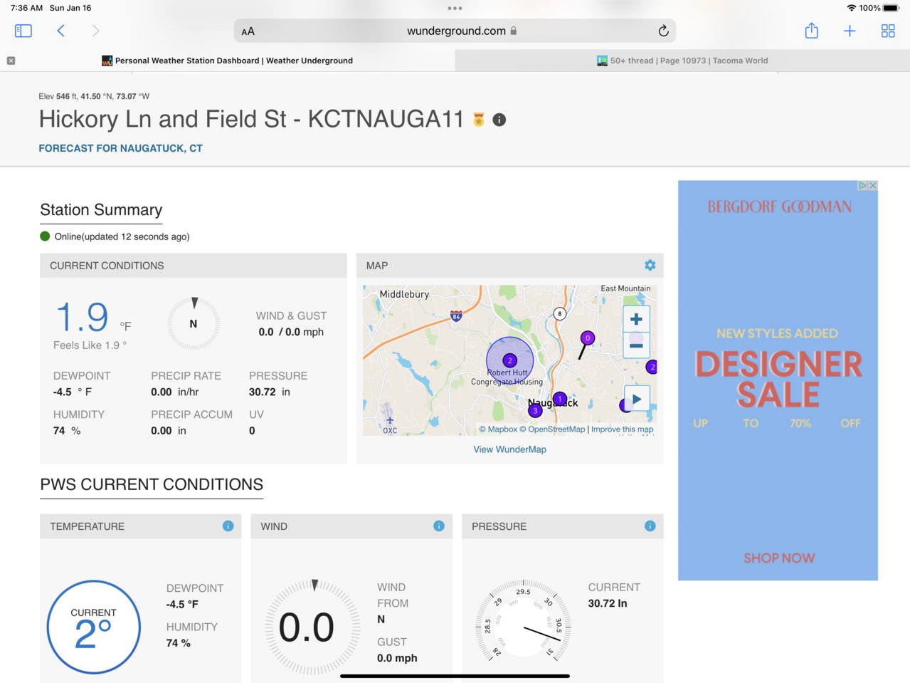Open the AA reader text options
The width and height of the screenshot is (910, 683).
pos(248,31)
